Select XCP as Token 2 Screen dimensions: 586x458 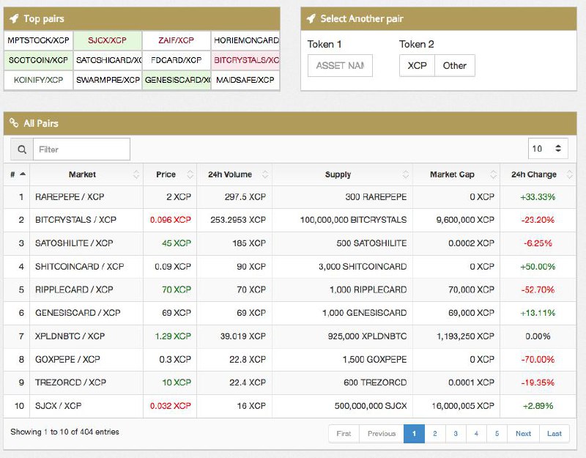click(x=417, y=66)
